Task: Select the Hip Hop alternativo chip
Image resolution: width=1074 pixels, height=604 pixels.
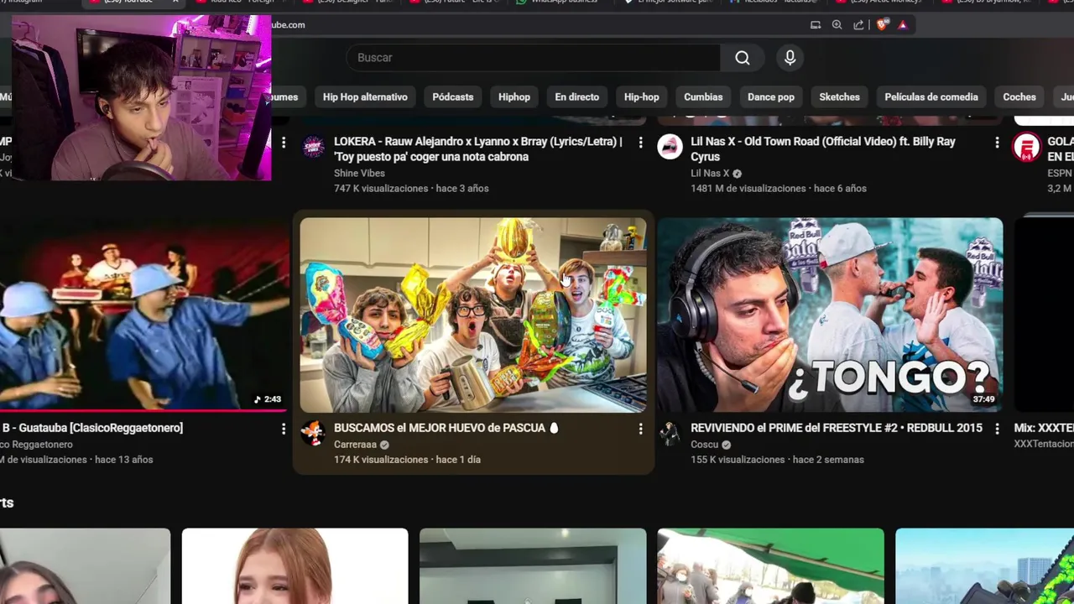Action: [365, 97]
